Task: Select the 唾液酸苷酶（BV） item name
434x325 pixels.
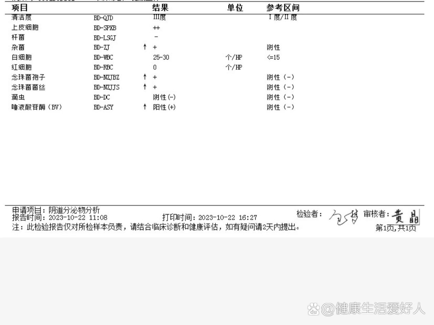Action: [x=37, y=107]
